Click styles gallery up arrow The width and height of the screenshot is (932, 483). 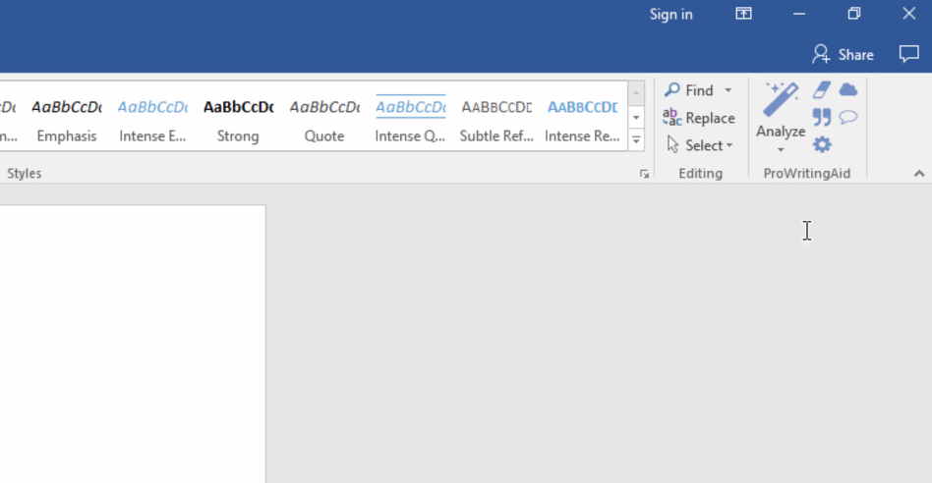pos(636,93)
